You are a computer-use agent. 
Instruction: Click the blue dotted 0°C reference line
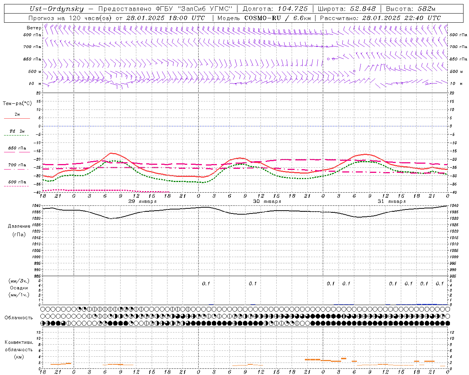(245, 126)
